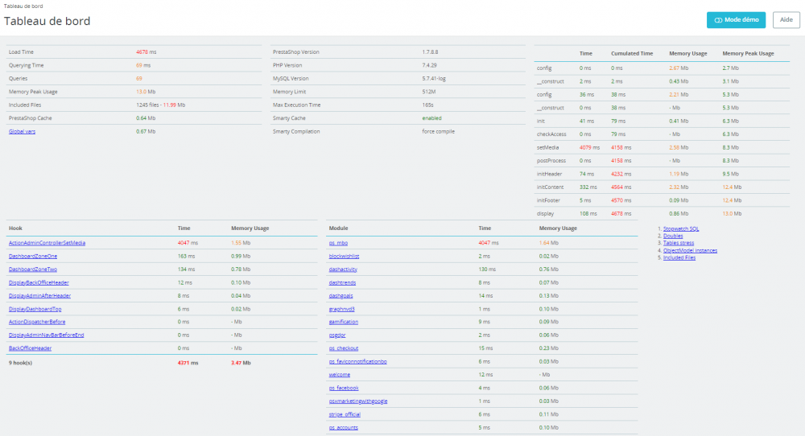Select Smarty Cache enabled value
Screen dimensions: 805x436
point(431,118)
